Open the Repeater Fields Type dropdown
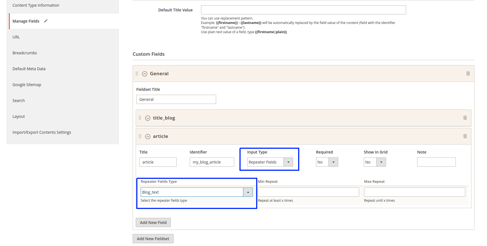487x246 pixels. (x=197, y=192)
